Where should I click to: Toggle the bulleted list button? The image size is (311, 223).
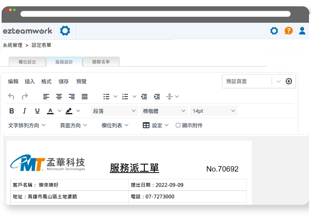[106, 97]
